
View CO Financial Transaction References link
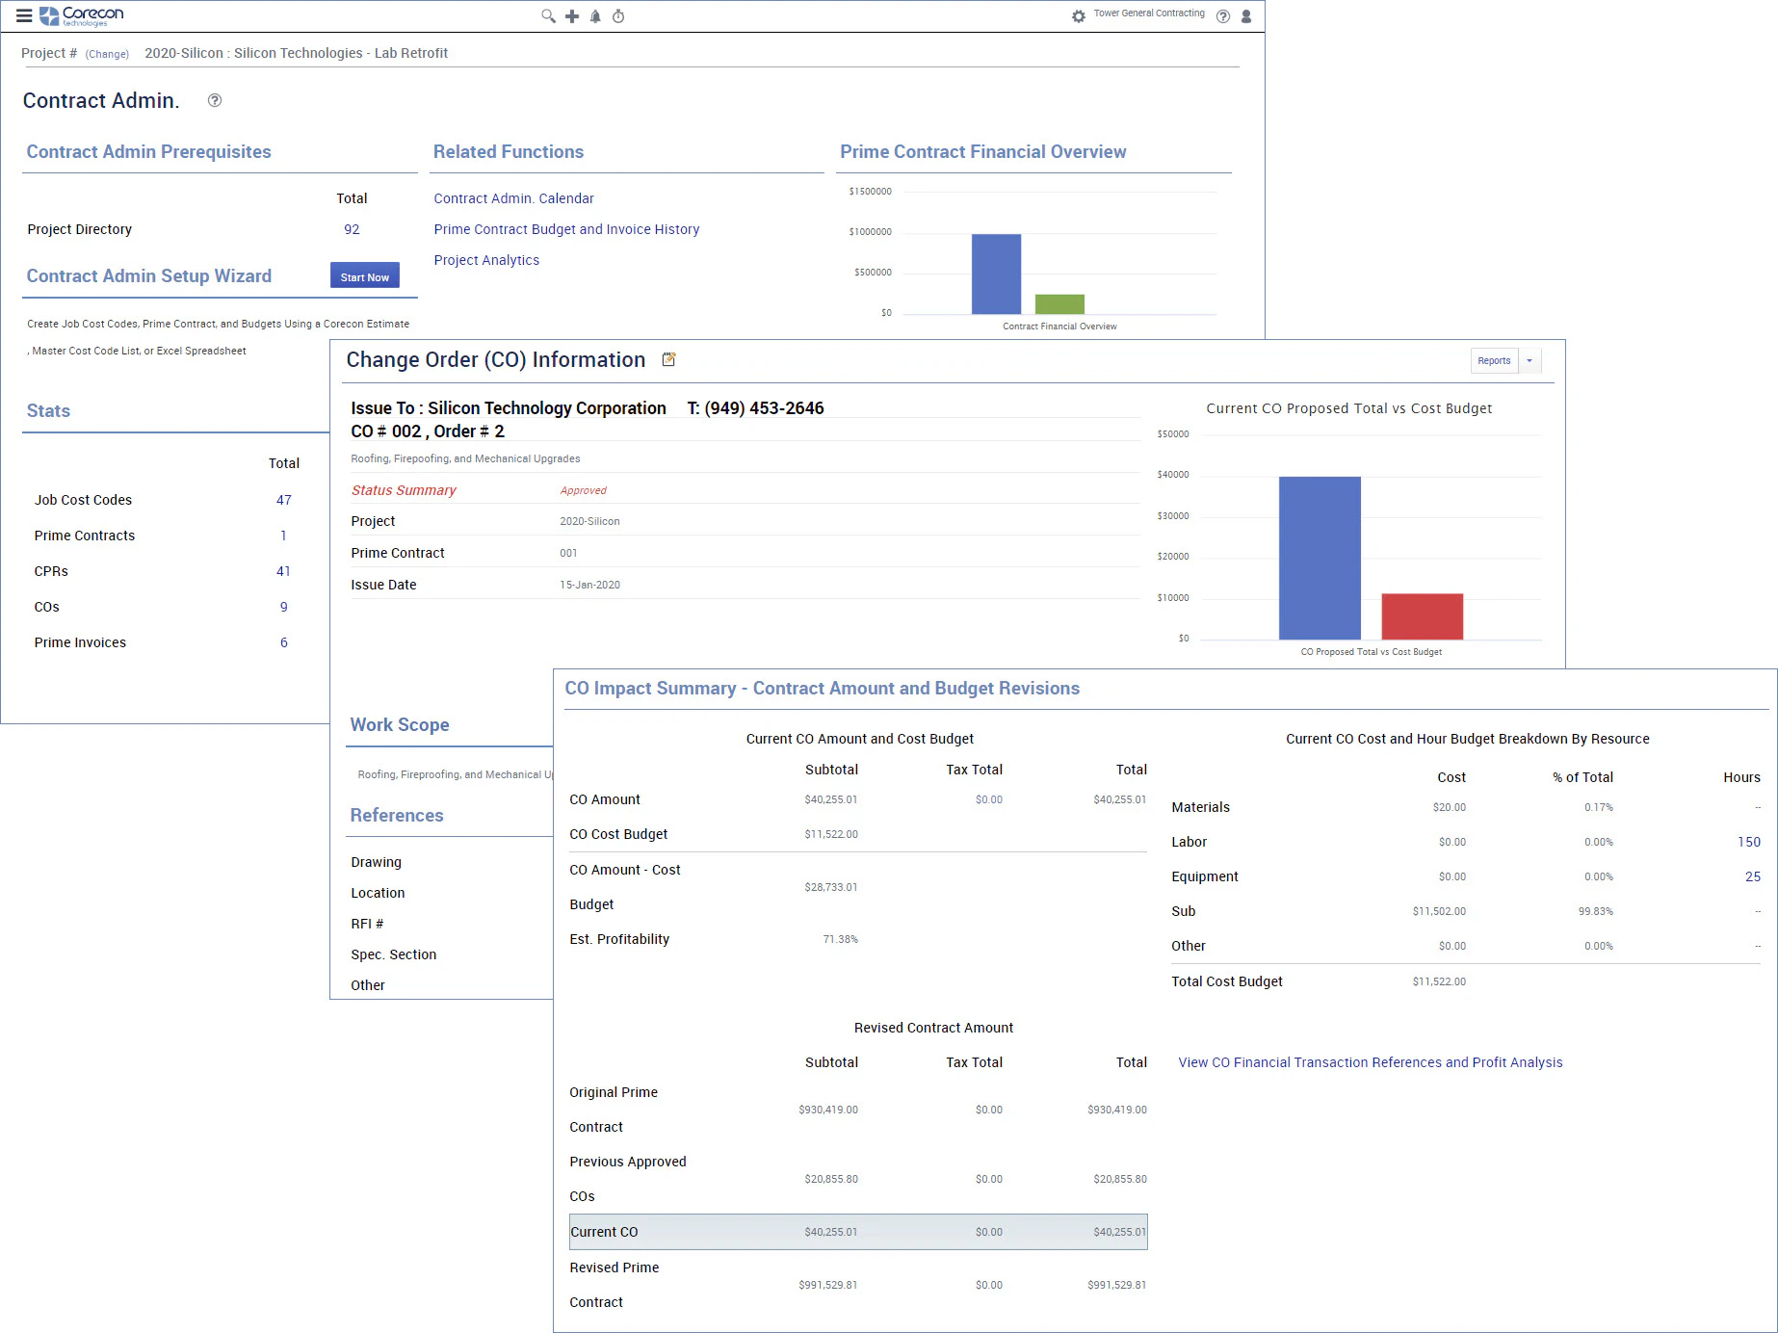click(x=1371, y=1062)
